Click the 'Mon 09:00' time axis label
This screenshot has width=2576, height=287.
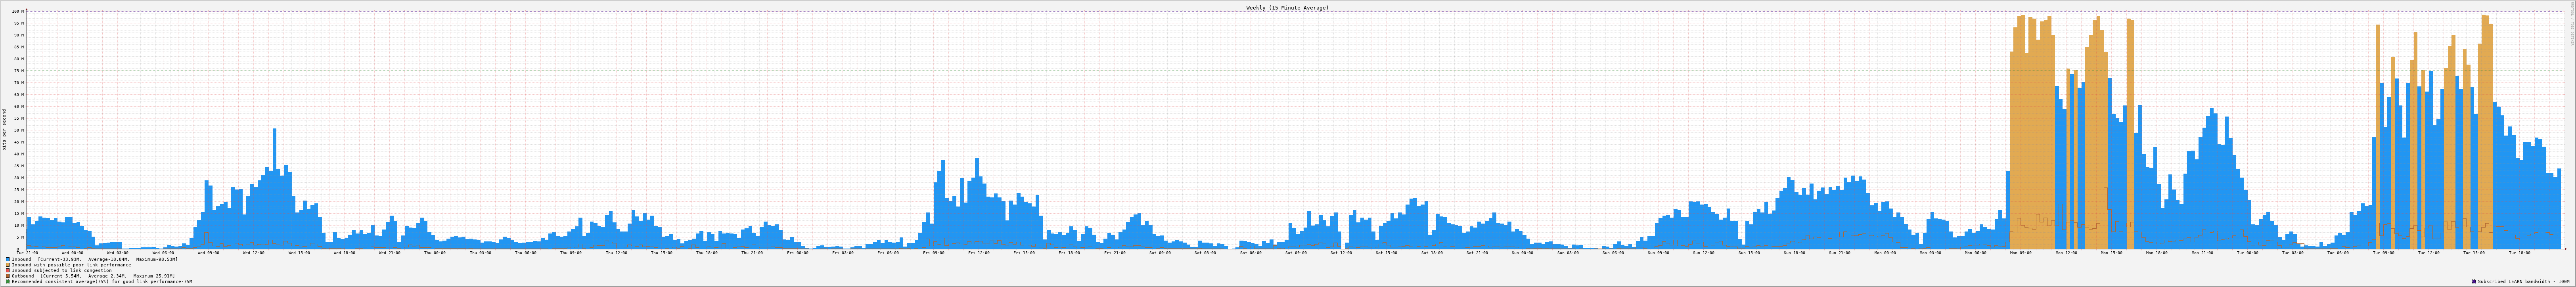coord(2020,253)
